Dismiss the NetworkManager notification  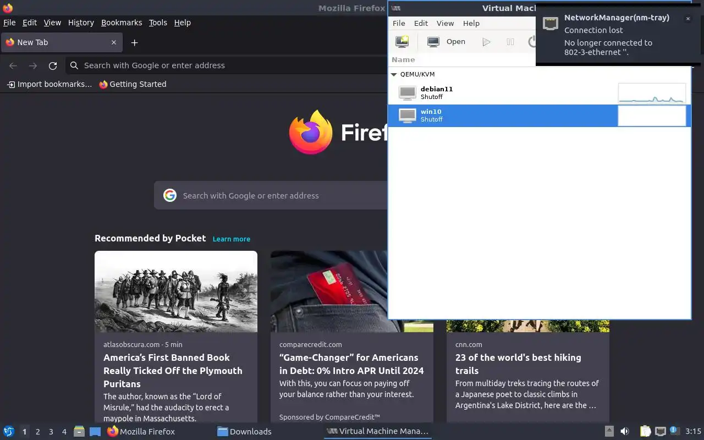687,19
